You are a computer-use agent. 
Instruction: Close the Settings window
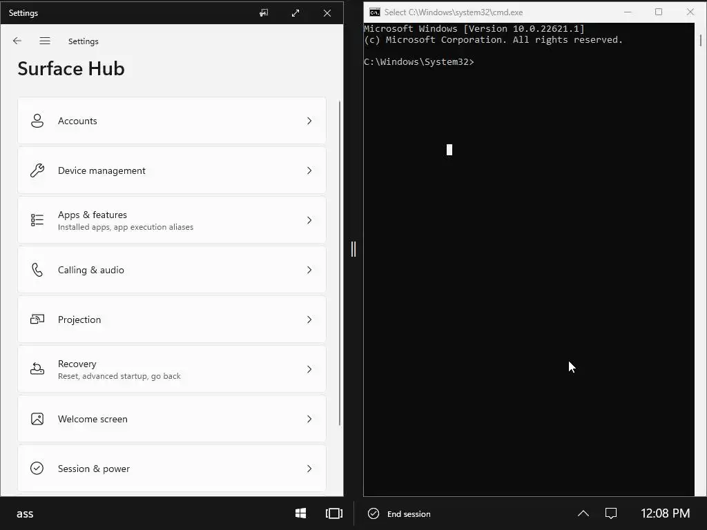click(x=327, y=13)
